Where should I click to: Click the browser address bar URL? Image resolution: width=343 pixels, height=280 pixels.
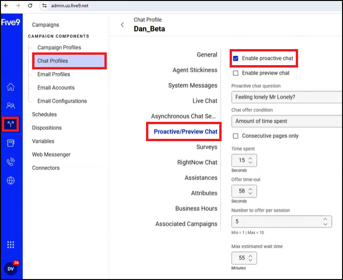pyautogui.click(x=69, y=6)
